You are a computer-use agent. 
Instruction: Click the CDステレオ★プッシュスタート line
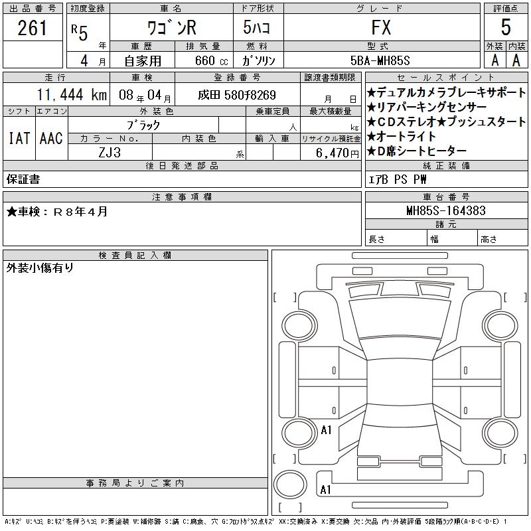click(x=447, y=121)
